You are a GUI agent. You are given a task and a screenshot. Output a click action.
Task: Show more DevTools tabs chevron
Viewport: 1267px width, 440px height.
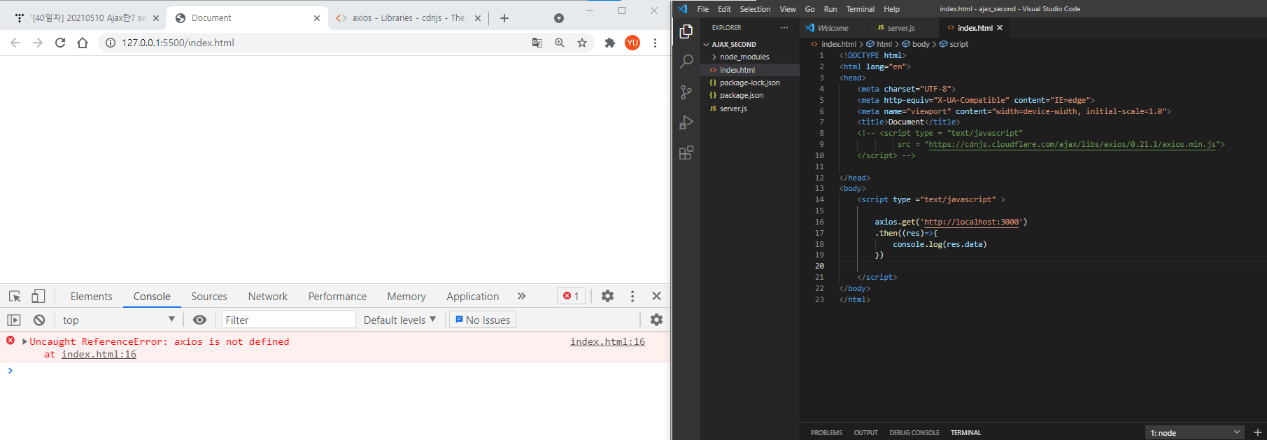(x=521, y=296)
